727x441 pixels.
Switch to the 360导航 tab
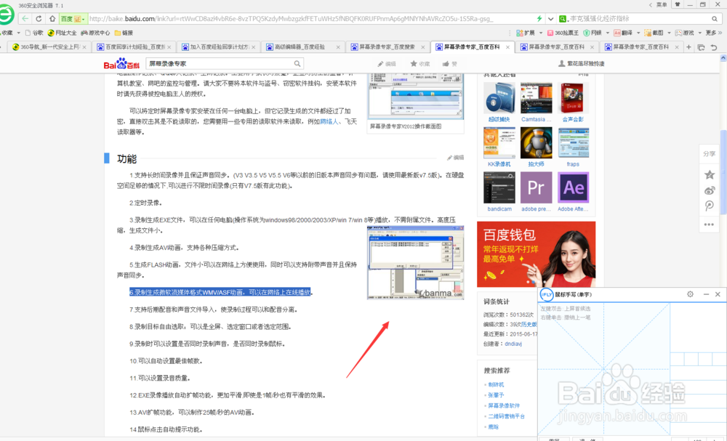(x=49, y=46)
